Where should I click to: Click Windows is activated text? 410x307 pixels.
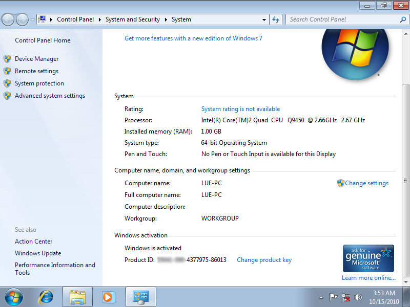pos(153,248)
